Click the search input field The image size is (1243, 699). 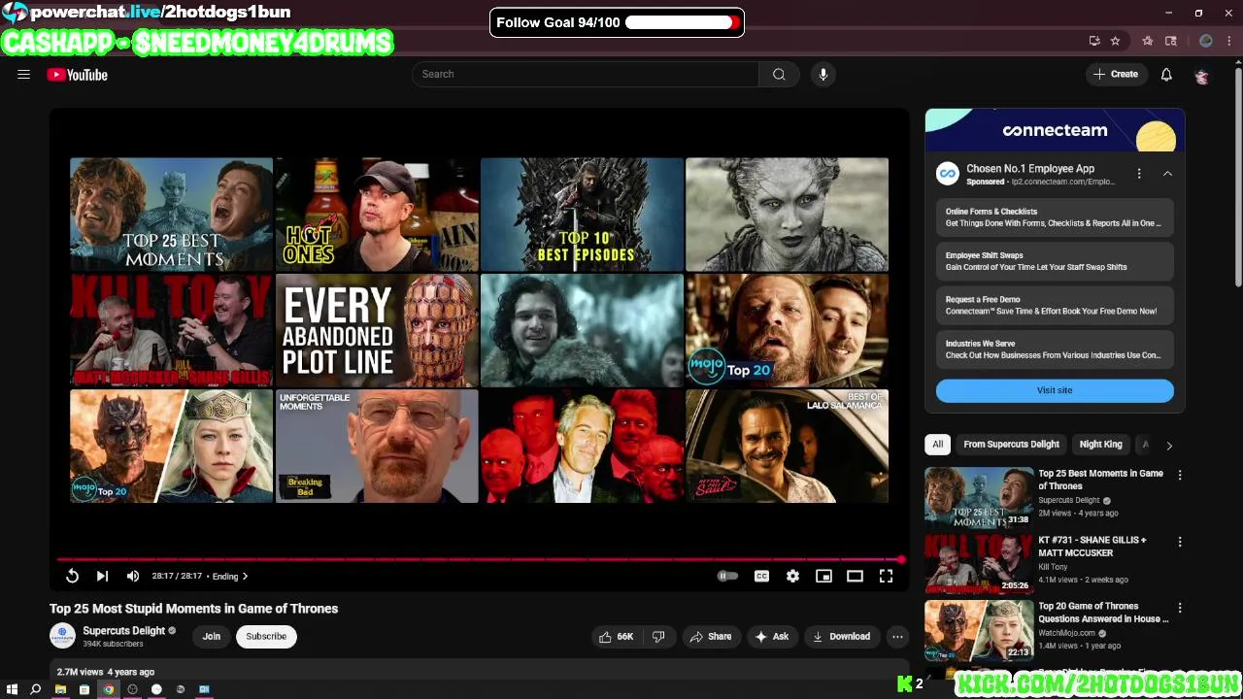[586, 75]
